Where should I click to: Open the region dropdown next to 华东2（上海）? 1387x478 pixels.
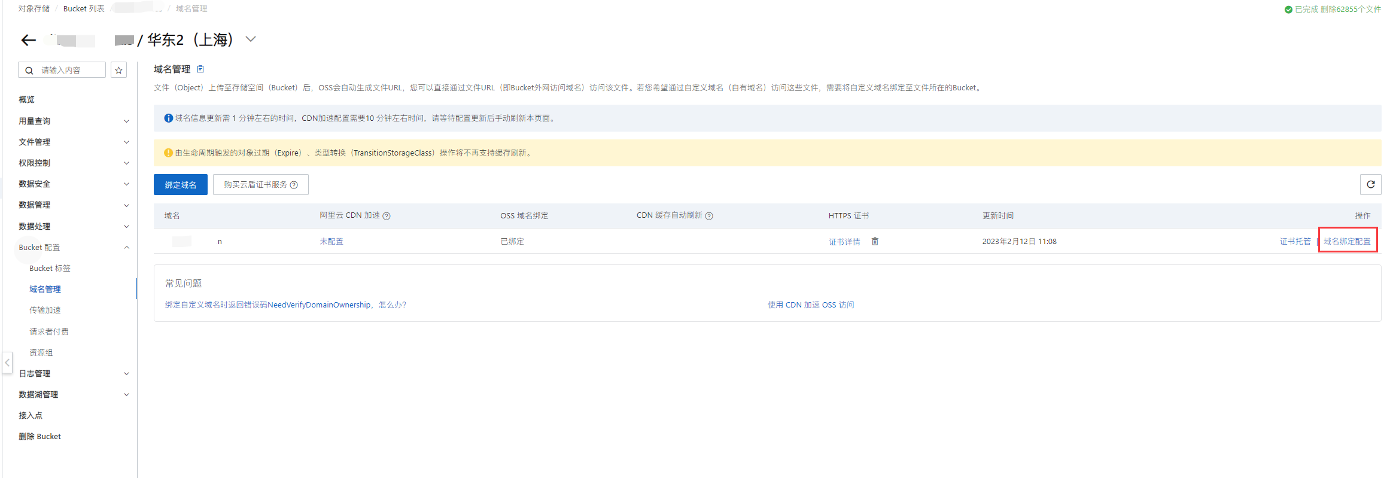pyautogui.click(x=251, y=39)
